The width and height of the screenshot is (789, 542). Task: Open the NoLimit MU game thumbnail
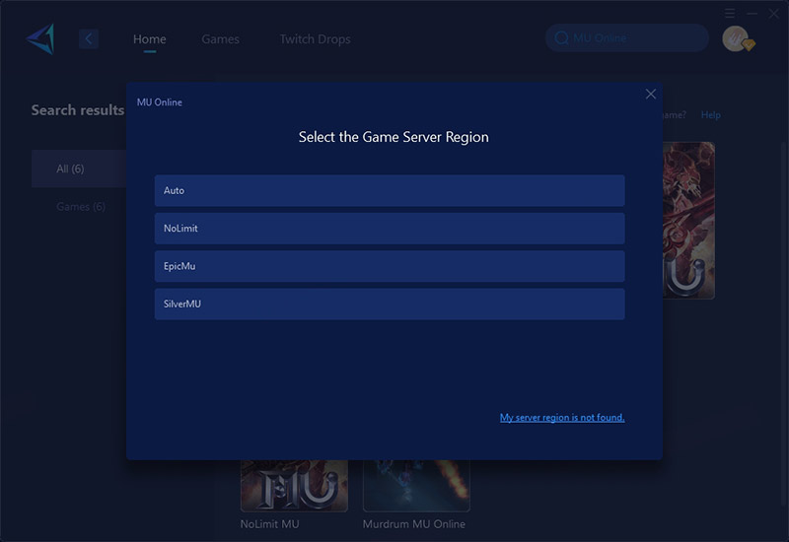294,485
